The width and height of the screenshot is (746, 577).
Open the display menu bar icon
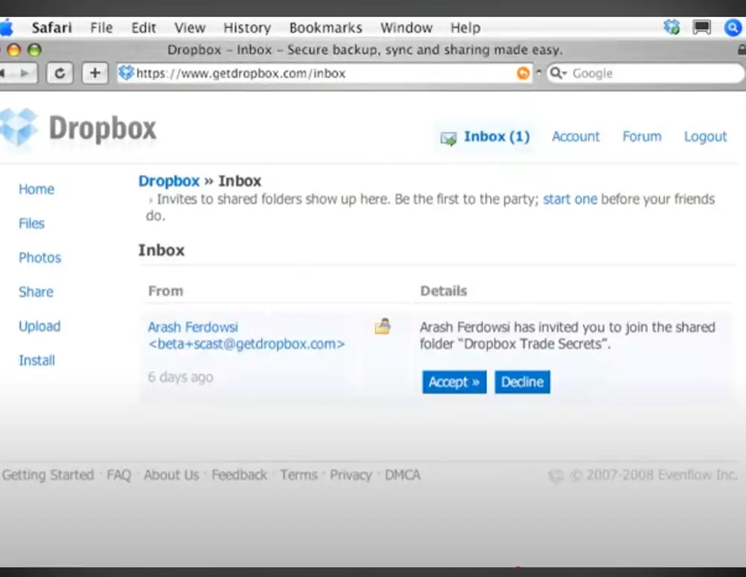click(x=702, y=27)
